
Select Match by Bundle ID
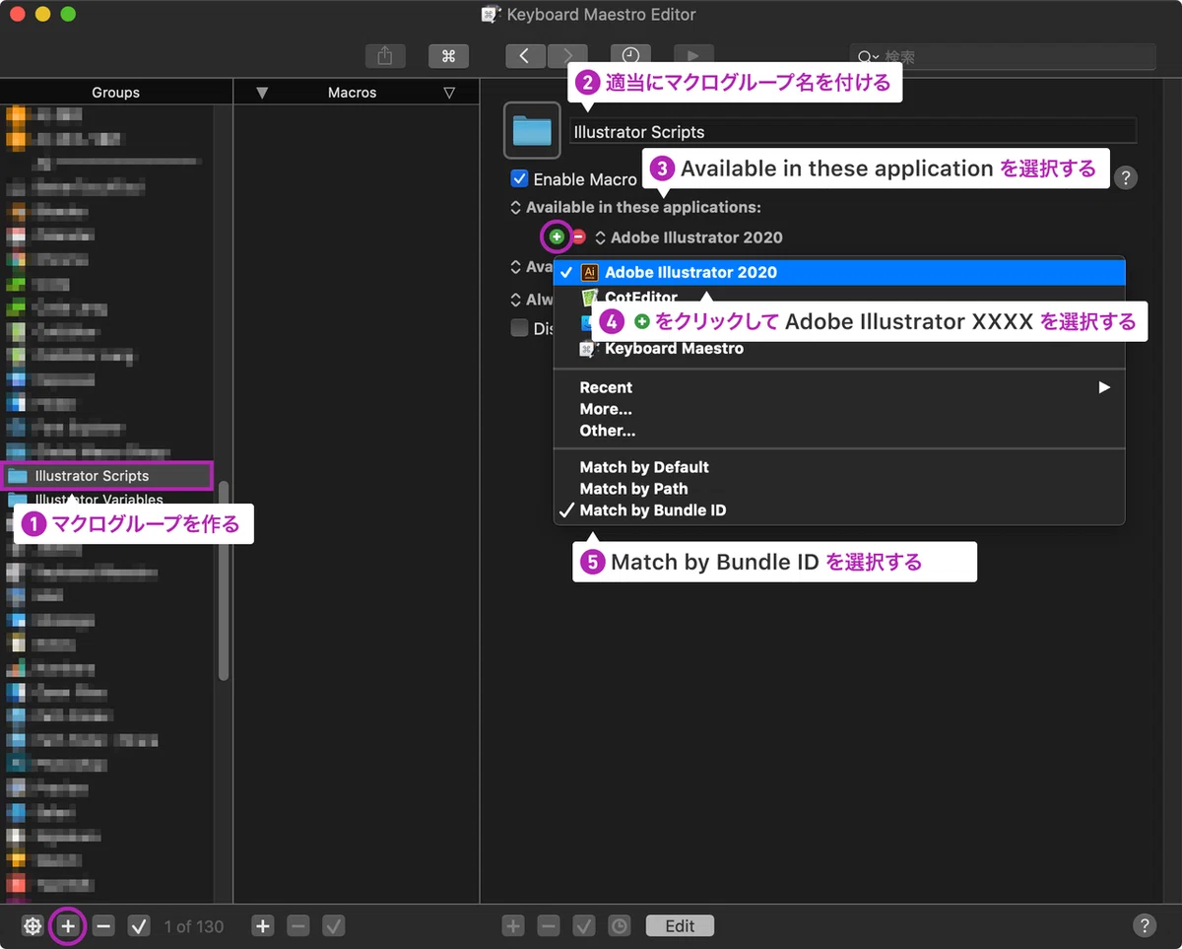tap(839, 510)
